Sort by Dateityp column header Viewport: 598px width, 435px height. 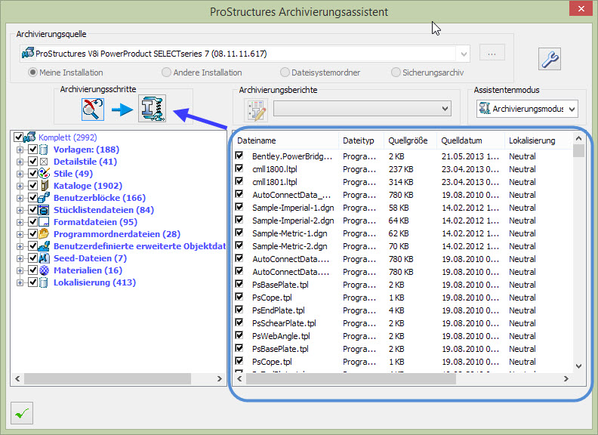click(361, 140)
